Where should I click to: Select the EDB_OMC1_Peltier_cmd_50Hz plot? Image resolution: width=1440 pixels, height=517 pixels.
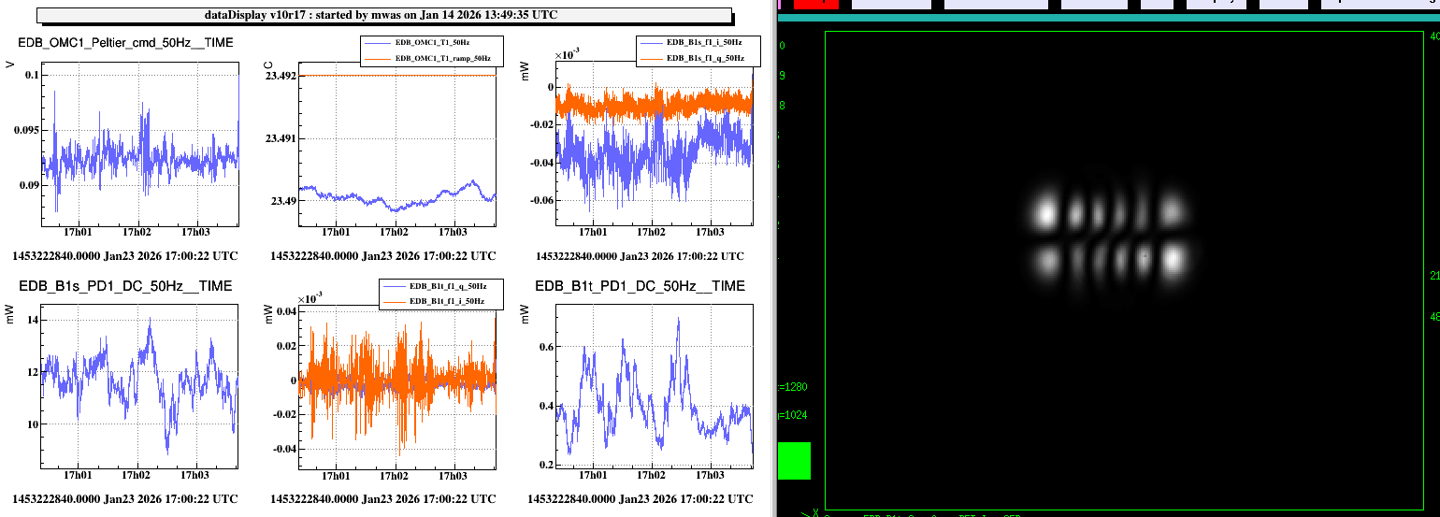tap(140, 145)
